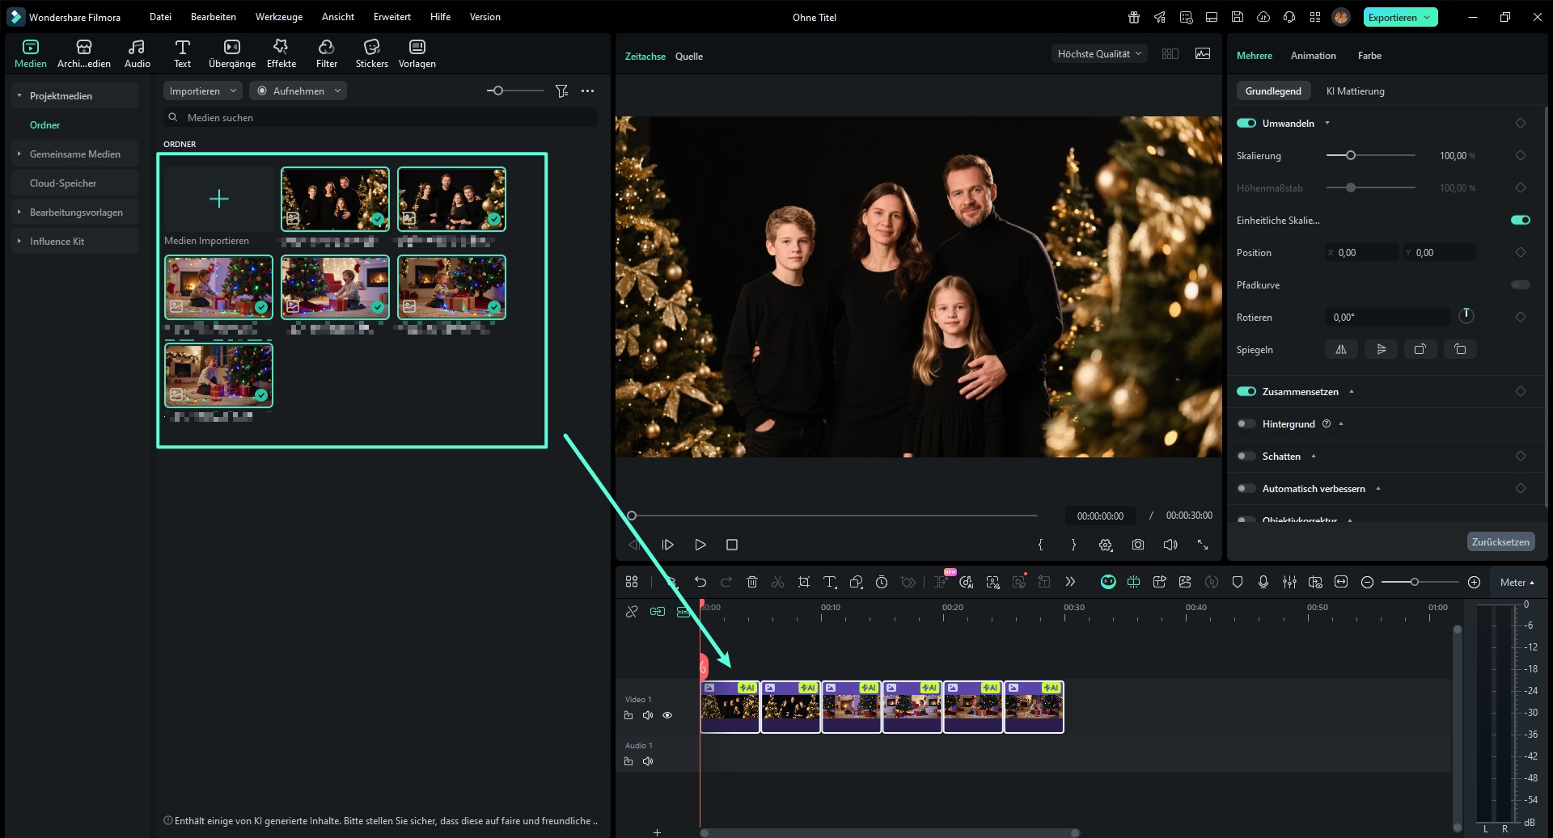The width and height of the screenshot is (1553, 838).
Task: Switch to the Animation tab
Action: (1313, 56)
